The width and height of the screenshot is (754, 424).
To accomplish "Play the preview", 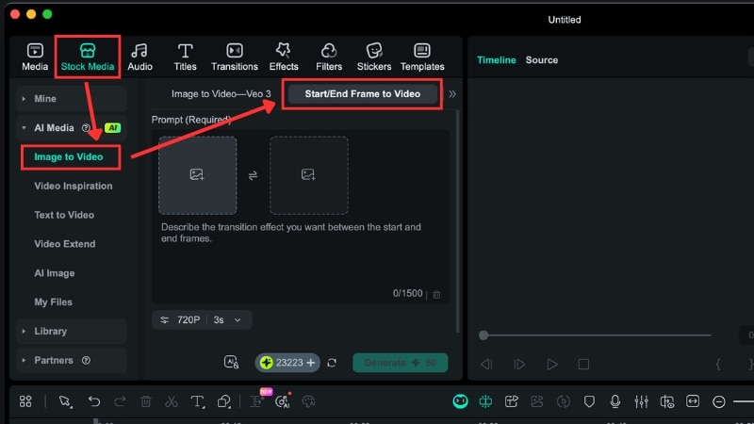I will (x=552, y=364).
